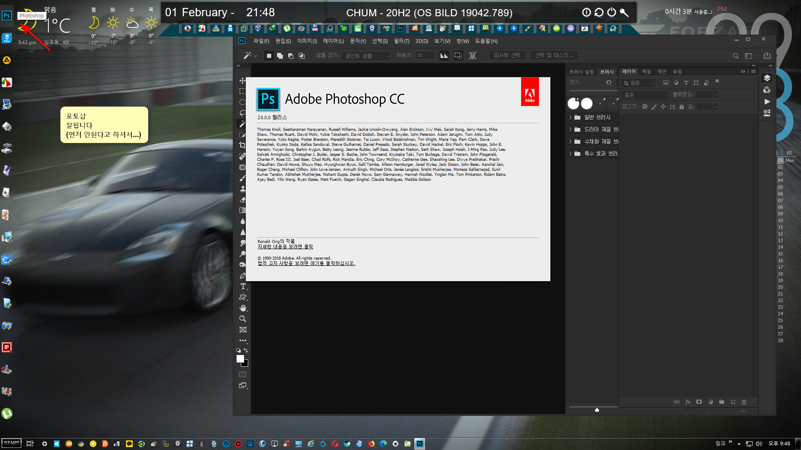Open the 표준 blend mode dropdown
The image size is (801, 450).
[x=645, y=95]
